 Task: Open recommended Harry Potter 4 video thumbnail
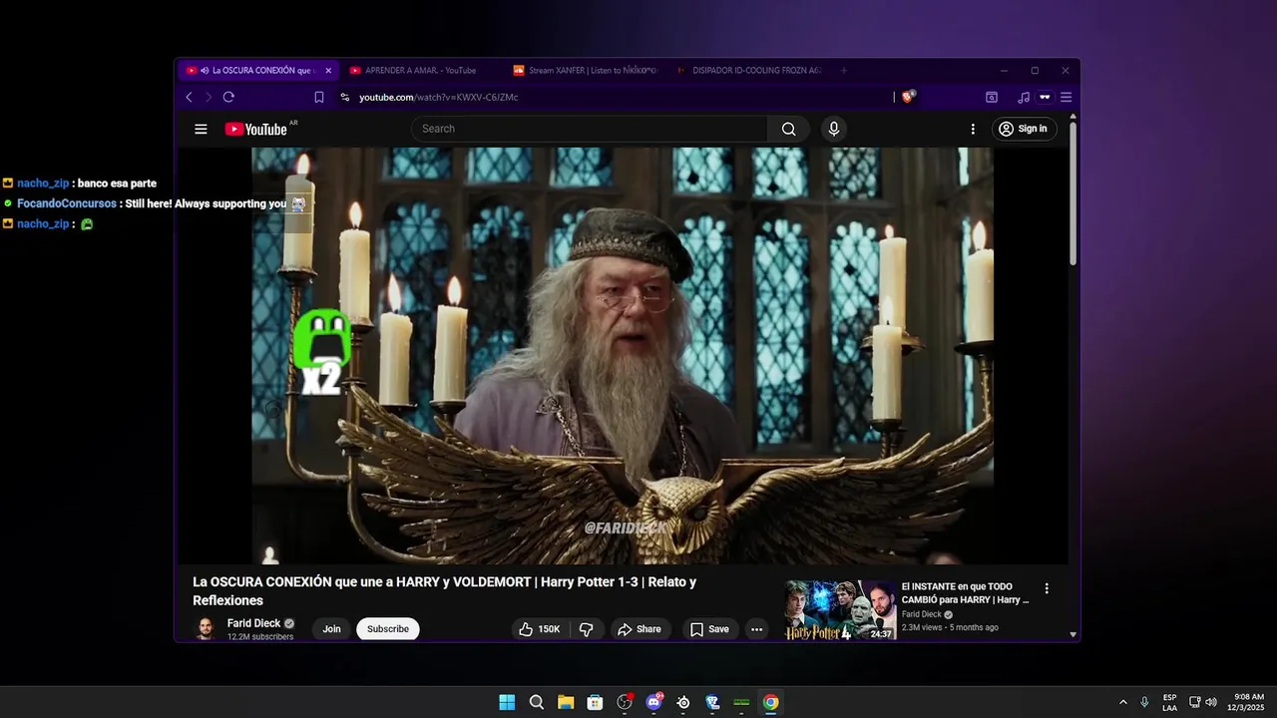point(840,610)
